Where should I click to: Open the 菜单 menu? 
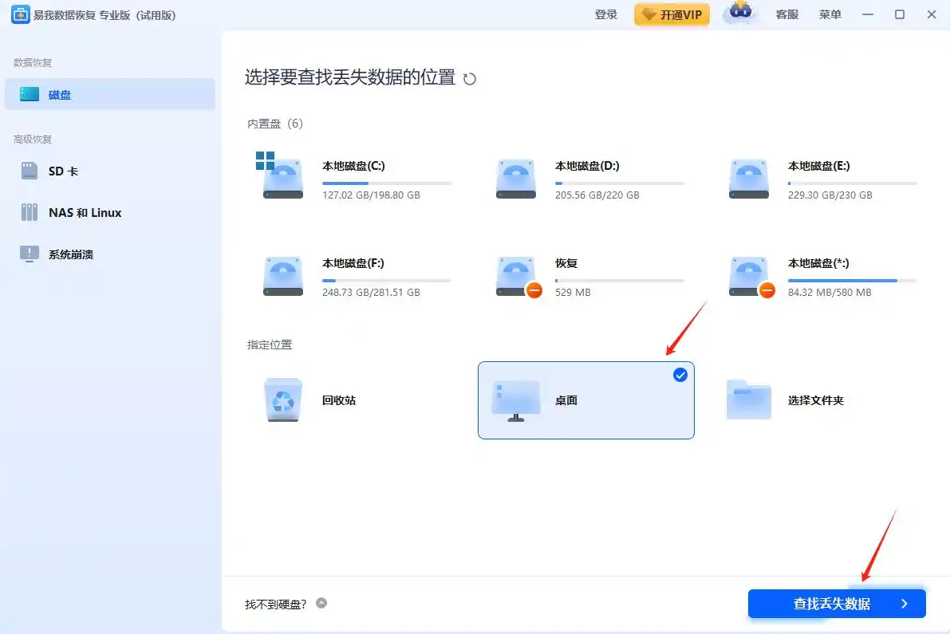tap(830, 14)
